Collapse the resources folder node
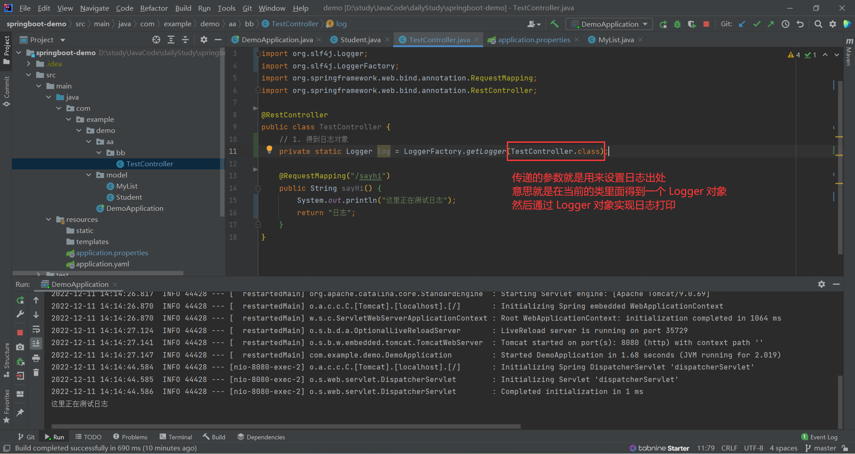 tap(49, 219)
